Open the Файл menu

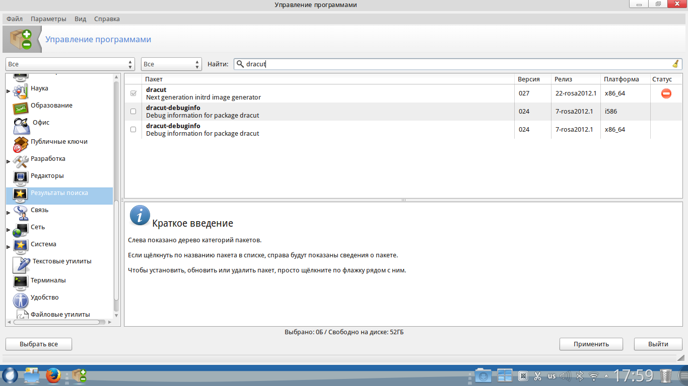coord(15,19)
